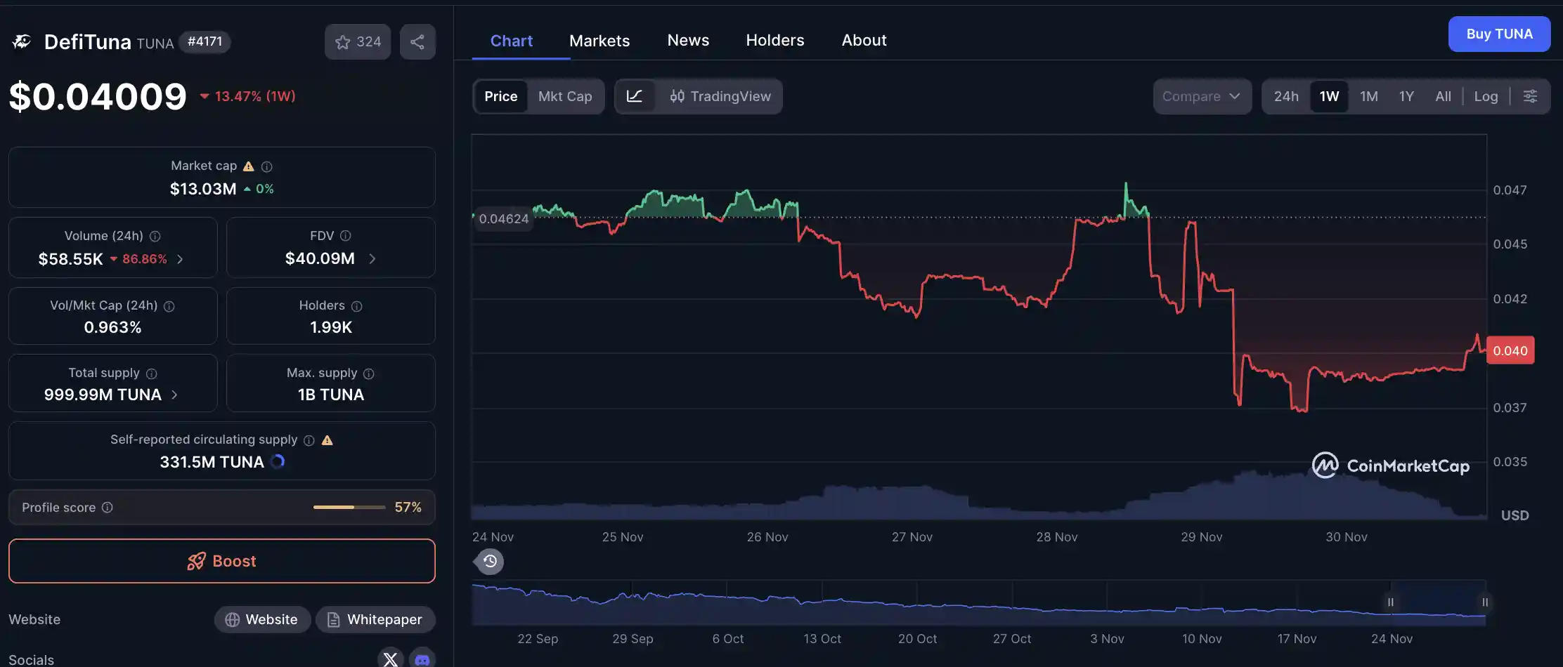The image size is (1563, 667).
Task: Click the Boost button
Action: point(222,561)
